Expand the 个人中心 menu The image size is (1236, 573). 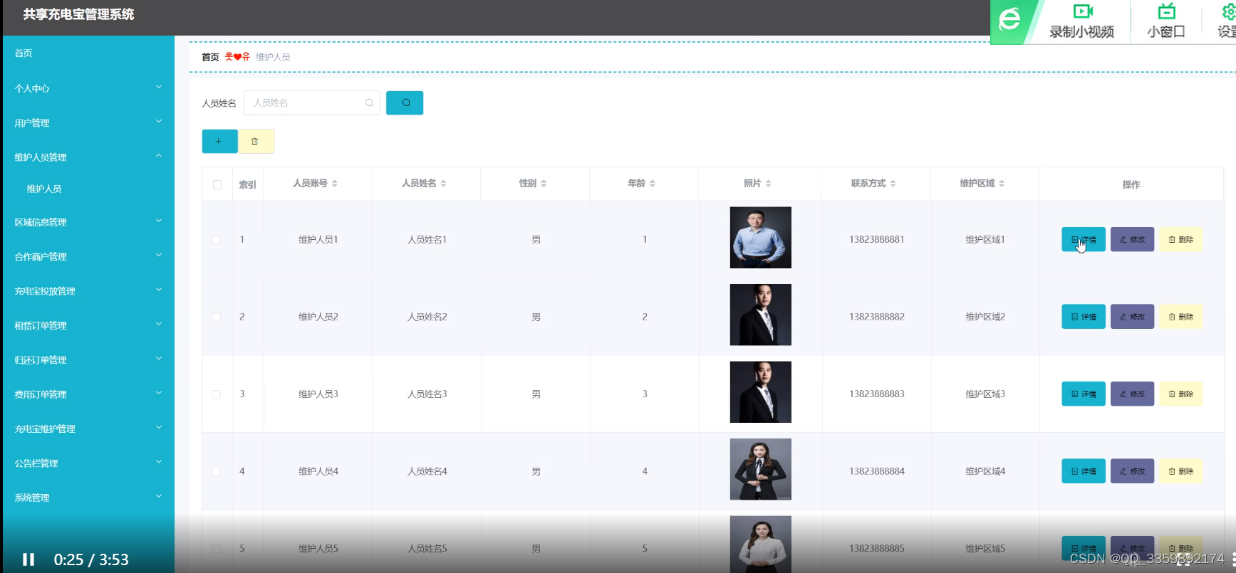coord(88,88)
